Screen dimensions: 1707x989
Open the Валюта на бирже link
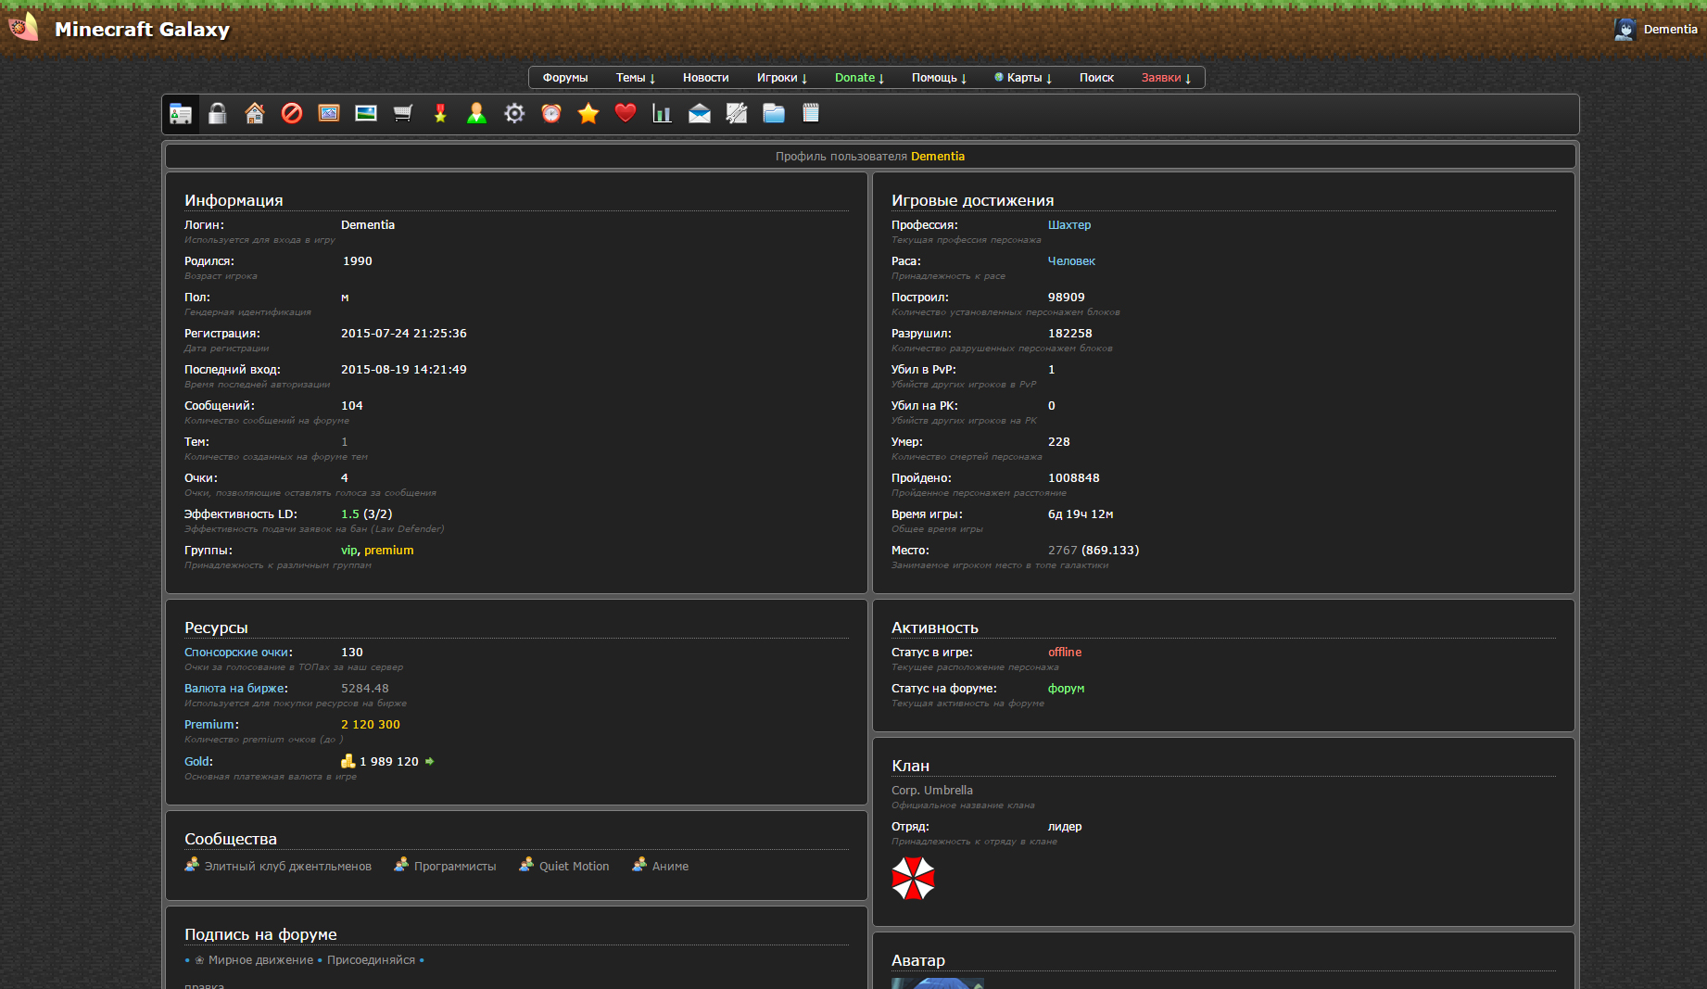tap(234, 689)
